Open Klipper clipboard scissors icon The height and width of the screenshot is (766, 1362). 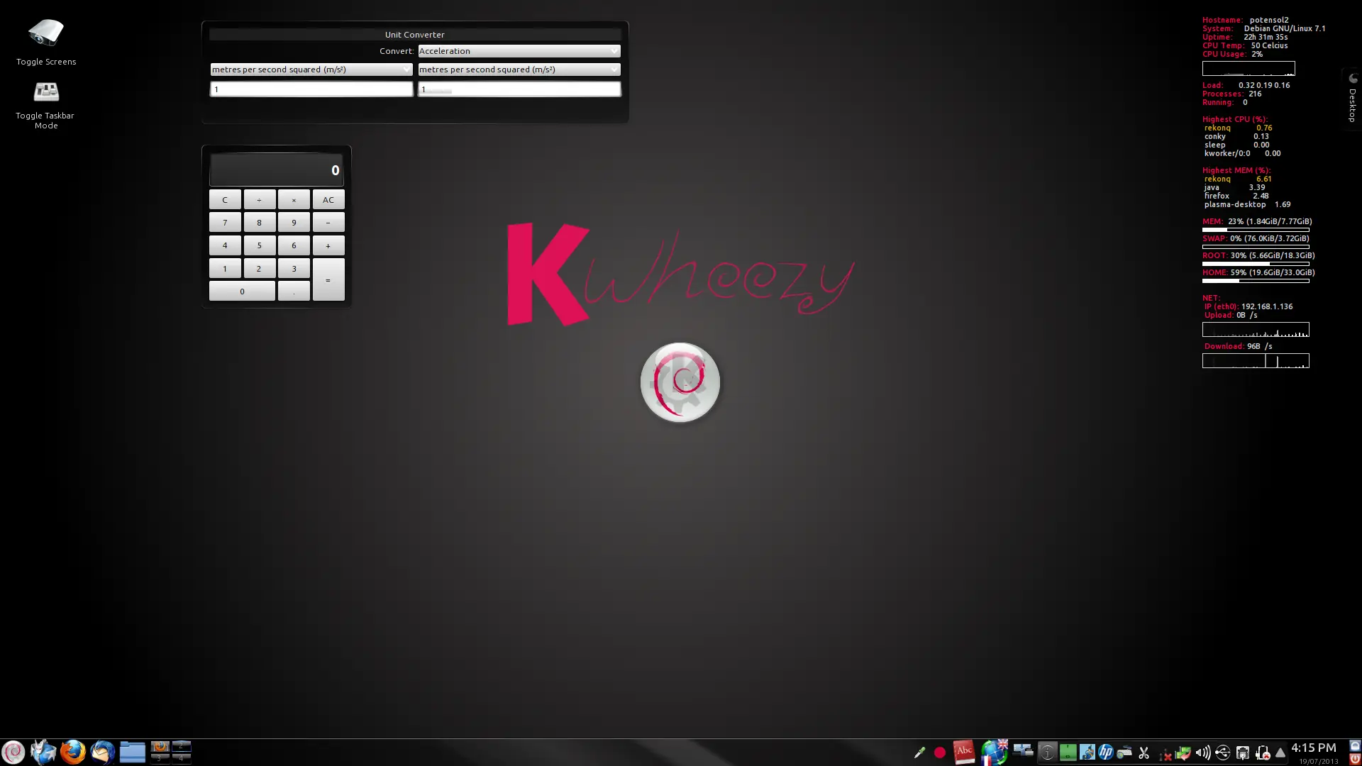1144,753
